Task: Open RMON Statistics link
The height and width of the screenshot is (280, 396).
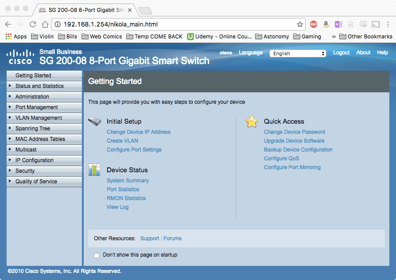Action: click(x=126, y=198)
